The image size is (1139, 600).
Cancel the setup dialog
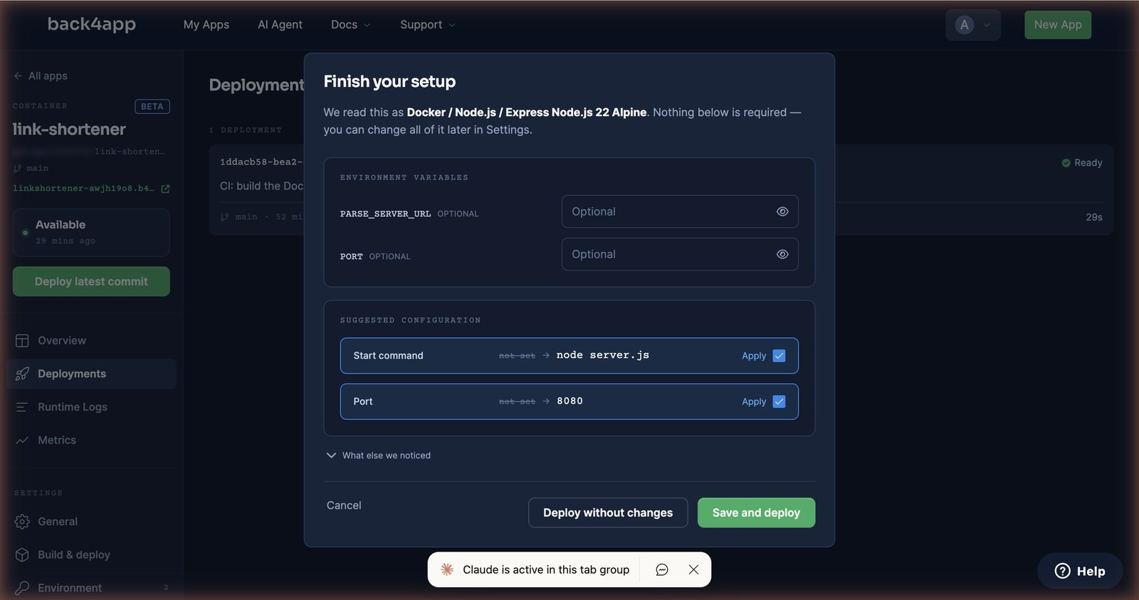(x=344, y=505)
